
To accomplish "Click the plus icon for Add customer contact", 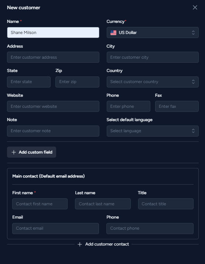I will click(x=80, y=244).
